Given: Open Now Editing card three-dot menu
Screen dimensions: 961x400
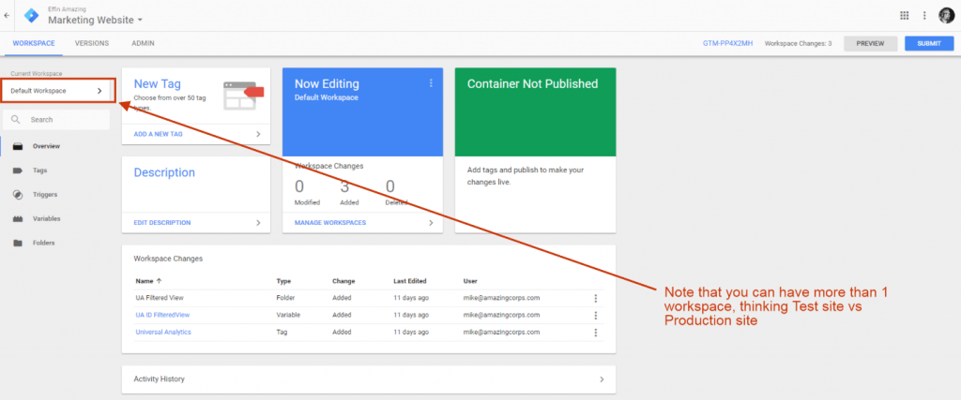Looking at the screenshot, I should (x=431, y=83).
